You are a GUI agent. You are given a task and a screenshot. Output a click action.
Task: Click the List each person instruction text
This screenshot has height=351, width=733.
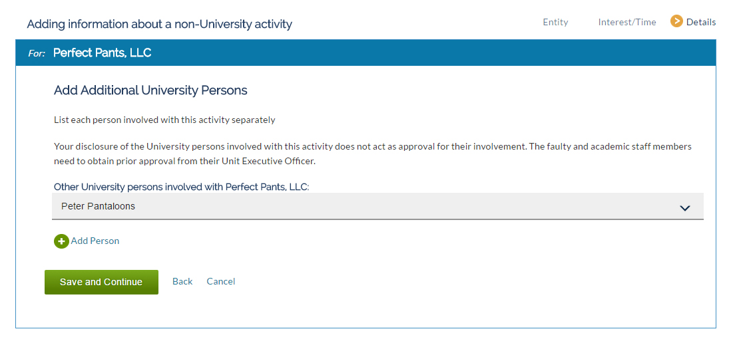pyautogui.click(x=164, y=120)
